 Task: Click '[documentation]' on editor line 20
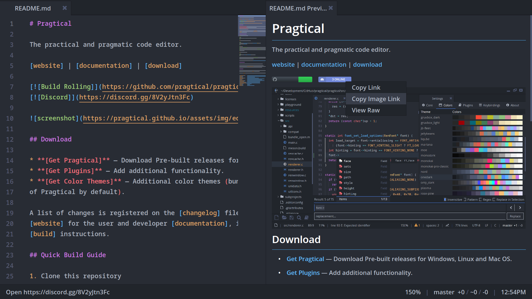click(x=199, y=223)
